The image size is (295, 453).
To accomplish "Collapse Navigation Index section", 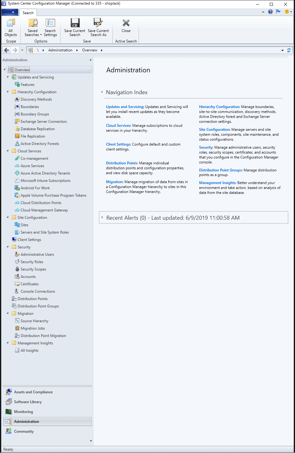I will tap(102, 92).
